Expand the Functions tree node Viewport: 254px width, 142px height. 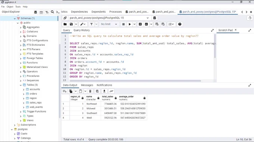[21, 63]
